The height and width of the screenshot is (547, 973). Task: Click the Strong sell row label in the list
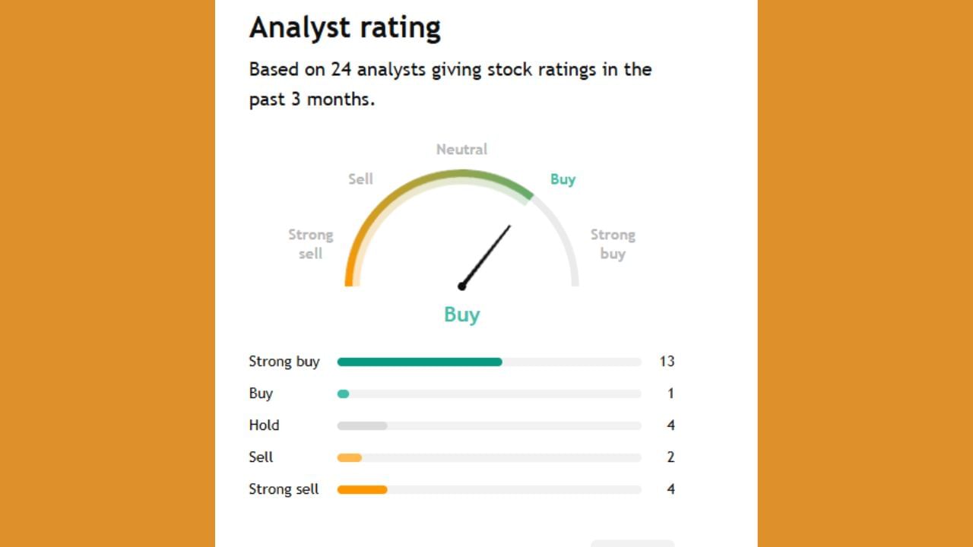point(284,489)
